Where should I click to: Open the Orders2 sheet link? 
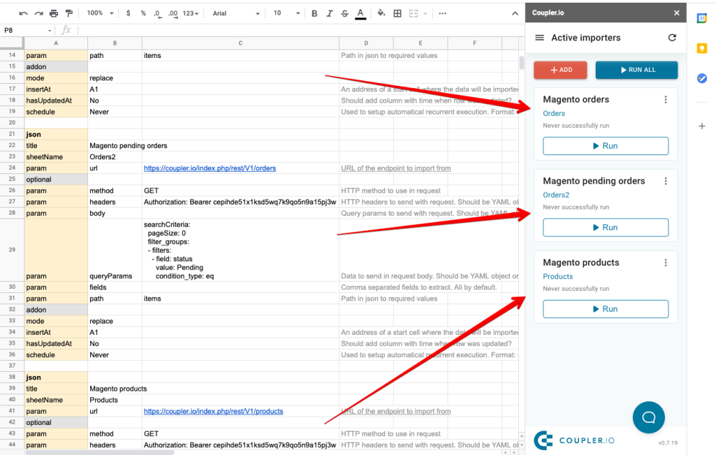coord(556,195)
